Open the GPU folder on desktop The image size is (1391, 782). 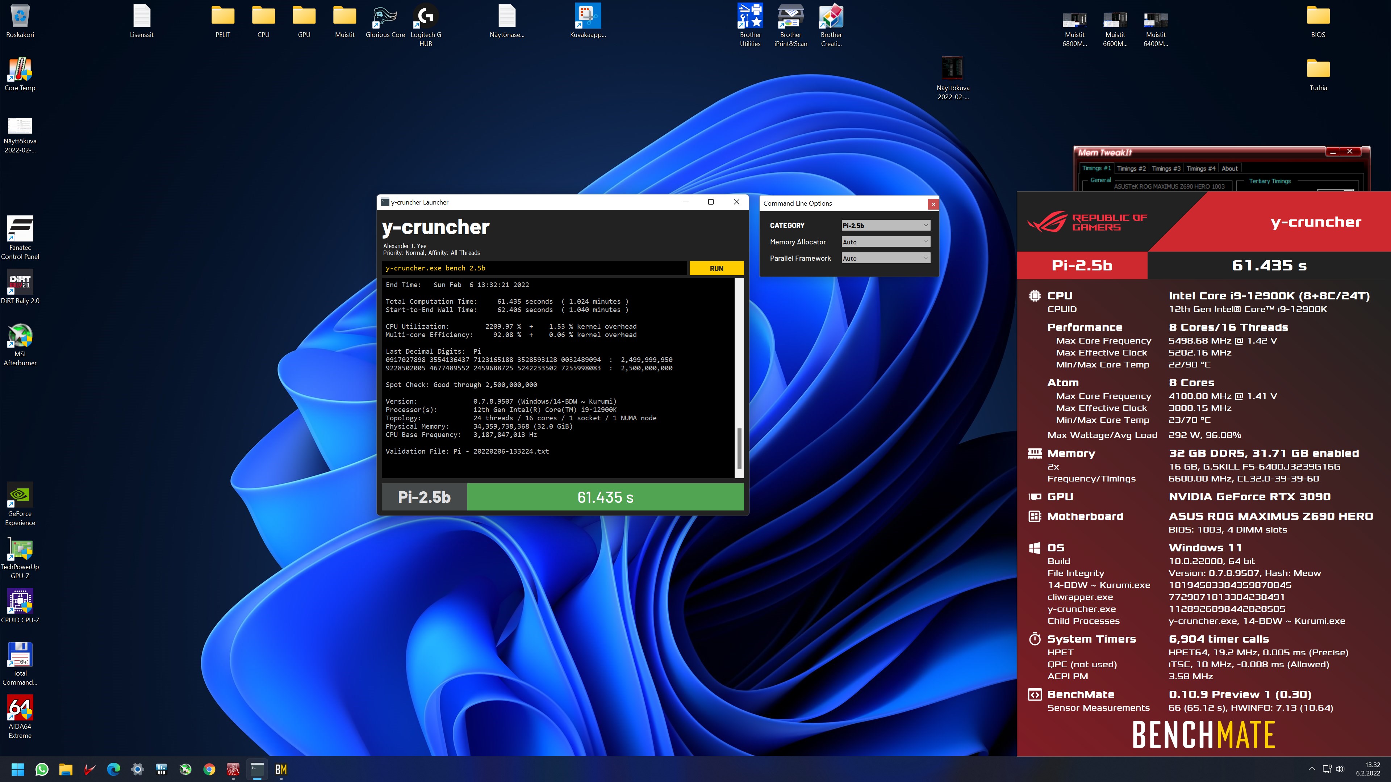[304, 21]
